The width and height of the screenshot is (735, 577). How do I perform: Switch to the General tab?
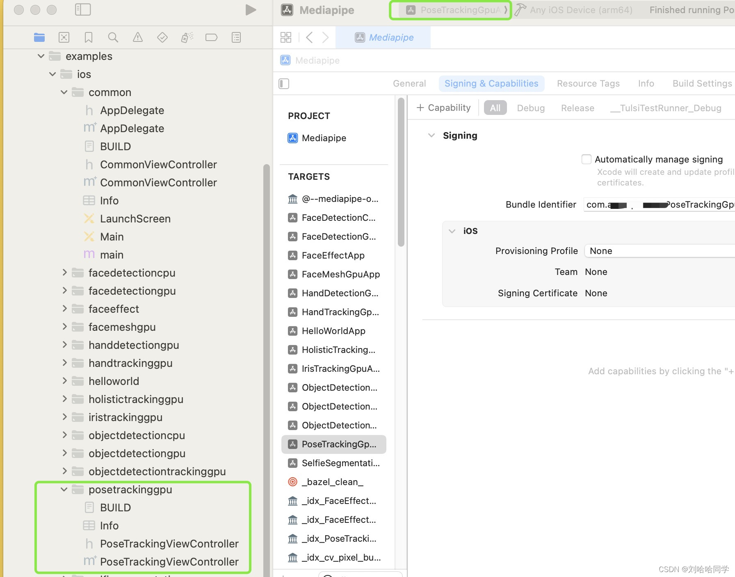click(x=409, y=84)
